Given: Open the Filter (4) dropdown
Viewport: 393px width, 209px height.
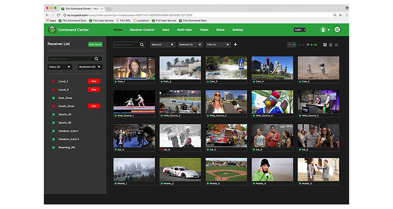Looking at the screenshot, I should click(x=218, y=45).
